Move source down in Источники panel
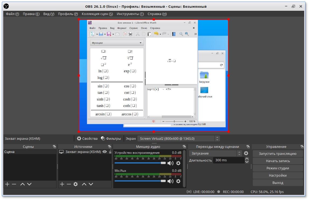Viewport: 309px width, 200px height. coord(91,184)
